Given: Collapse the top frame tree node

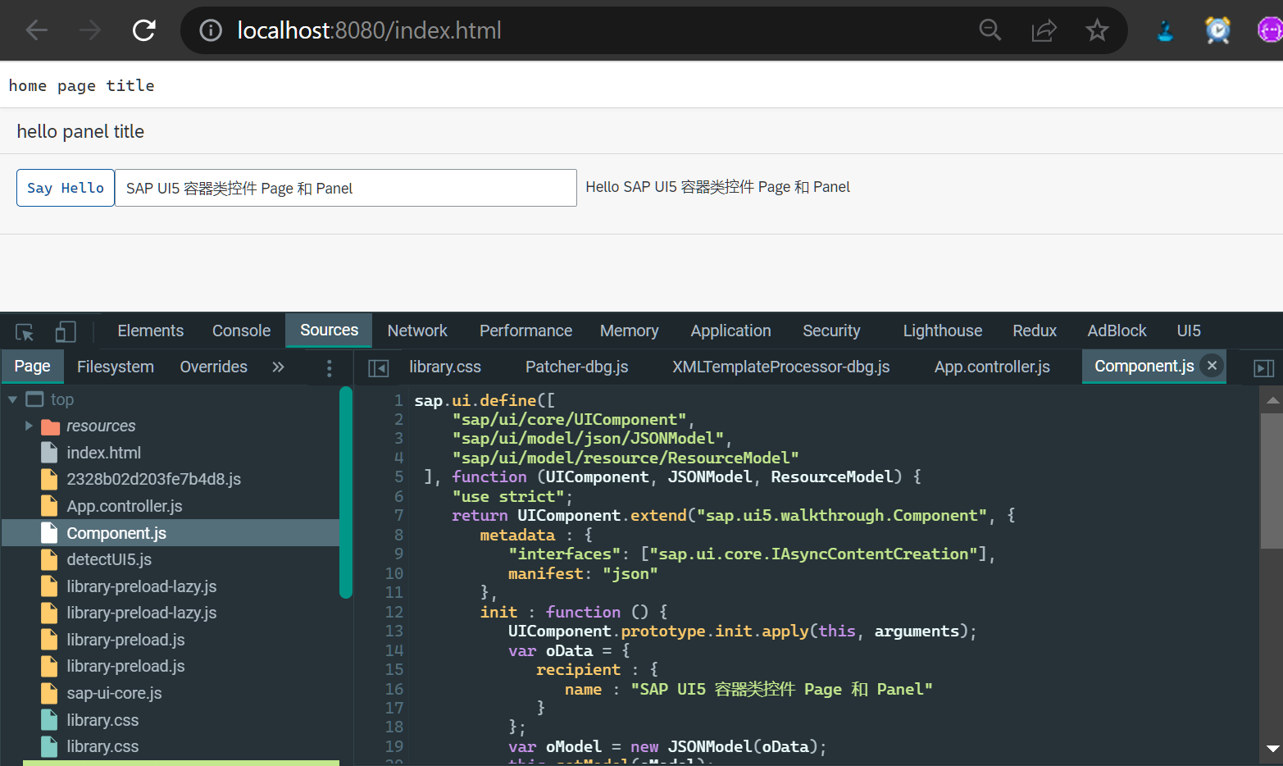Looking at the screenshot, I should [x=12, y=399].
